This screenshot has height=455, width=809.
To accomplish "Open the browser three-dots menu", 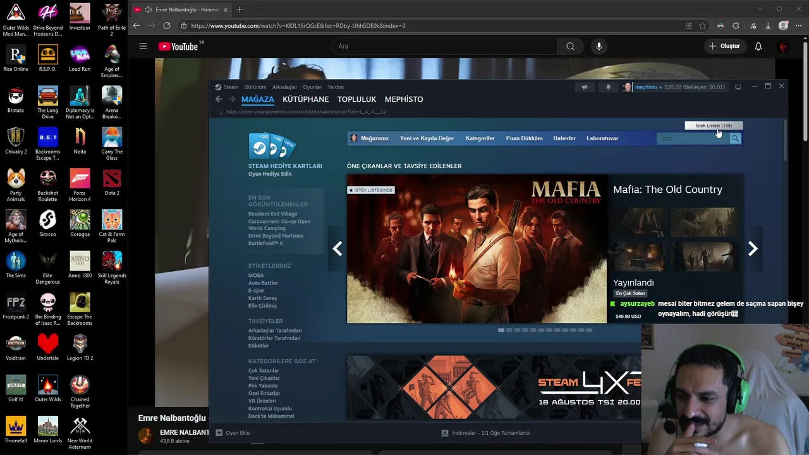I will tap(798, 26).
